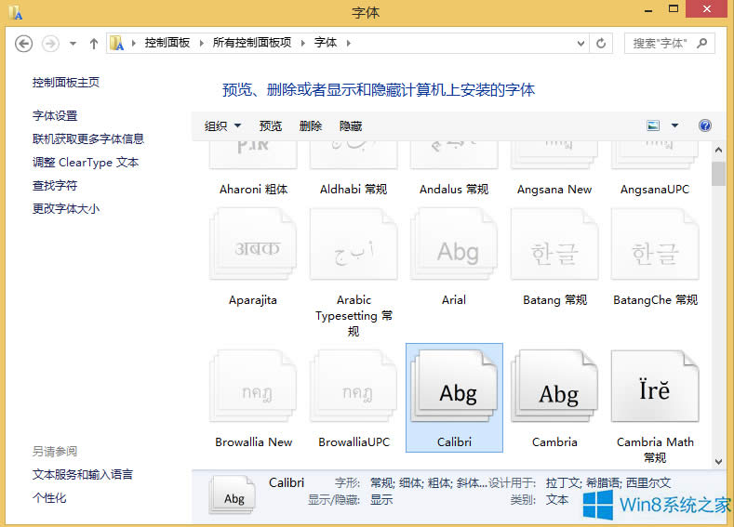Click the 搜索"字体" search box
The height and width of the screenshot is (527, 734).
click(x=670, y=44)
